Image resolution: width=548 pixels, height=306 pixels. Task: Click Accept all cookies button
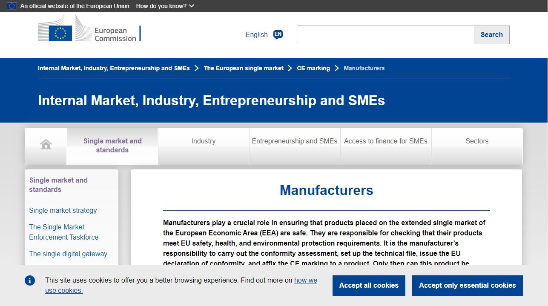click(x=369, y=285)
